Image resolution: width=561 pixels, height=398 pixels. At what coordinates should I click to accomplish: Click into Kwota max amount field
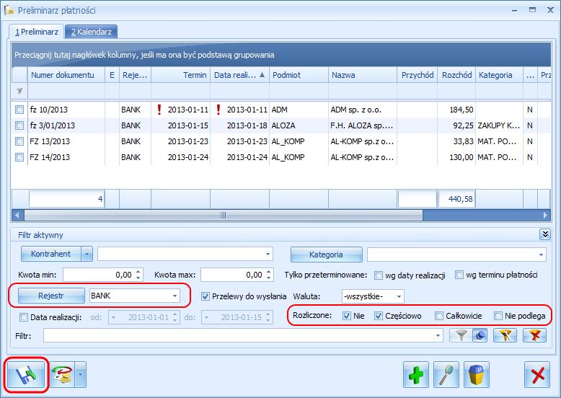point(233,275)
